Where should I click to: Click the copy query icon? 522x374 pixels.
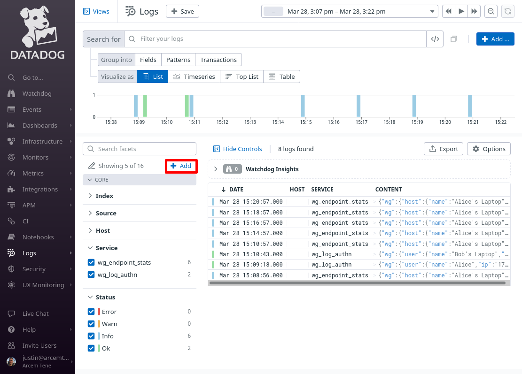(x=454, y=39)
